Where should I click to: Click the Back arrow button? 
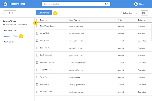[x=10, y=13]
